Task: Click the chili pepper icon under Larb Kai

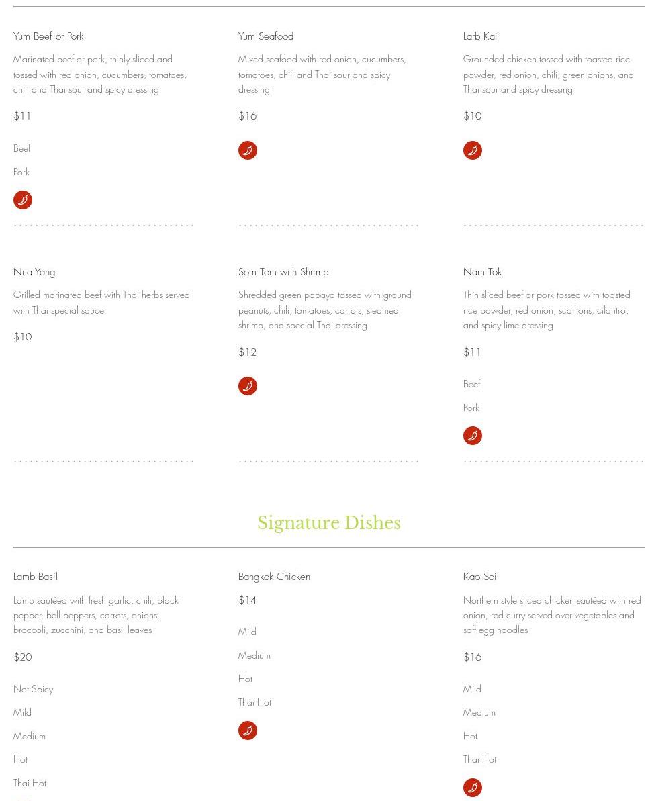Action: 472,150
